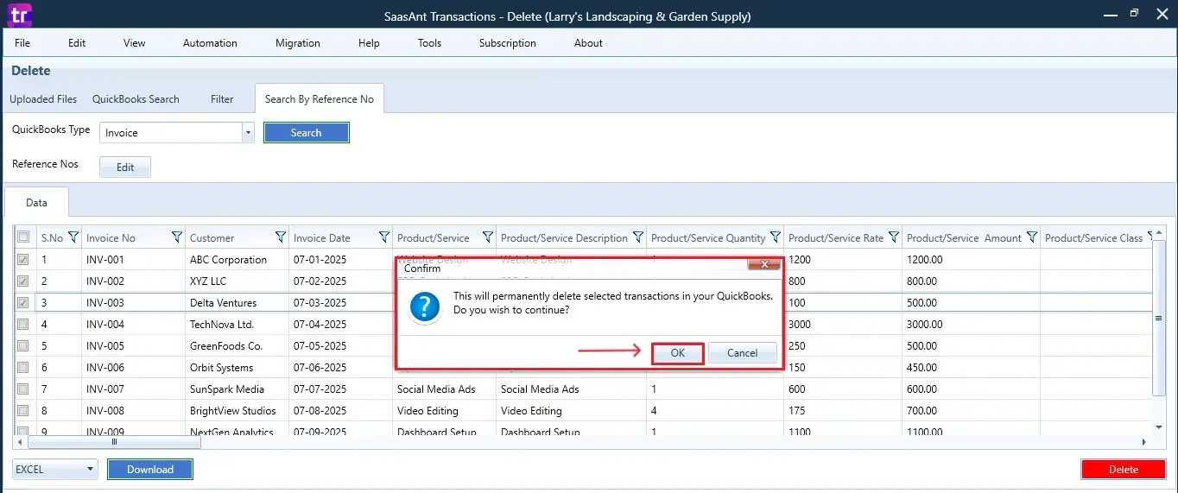Click the blue Search button

click(x=306, y=133)
